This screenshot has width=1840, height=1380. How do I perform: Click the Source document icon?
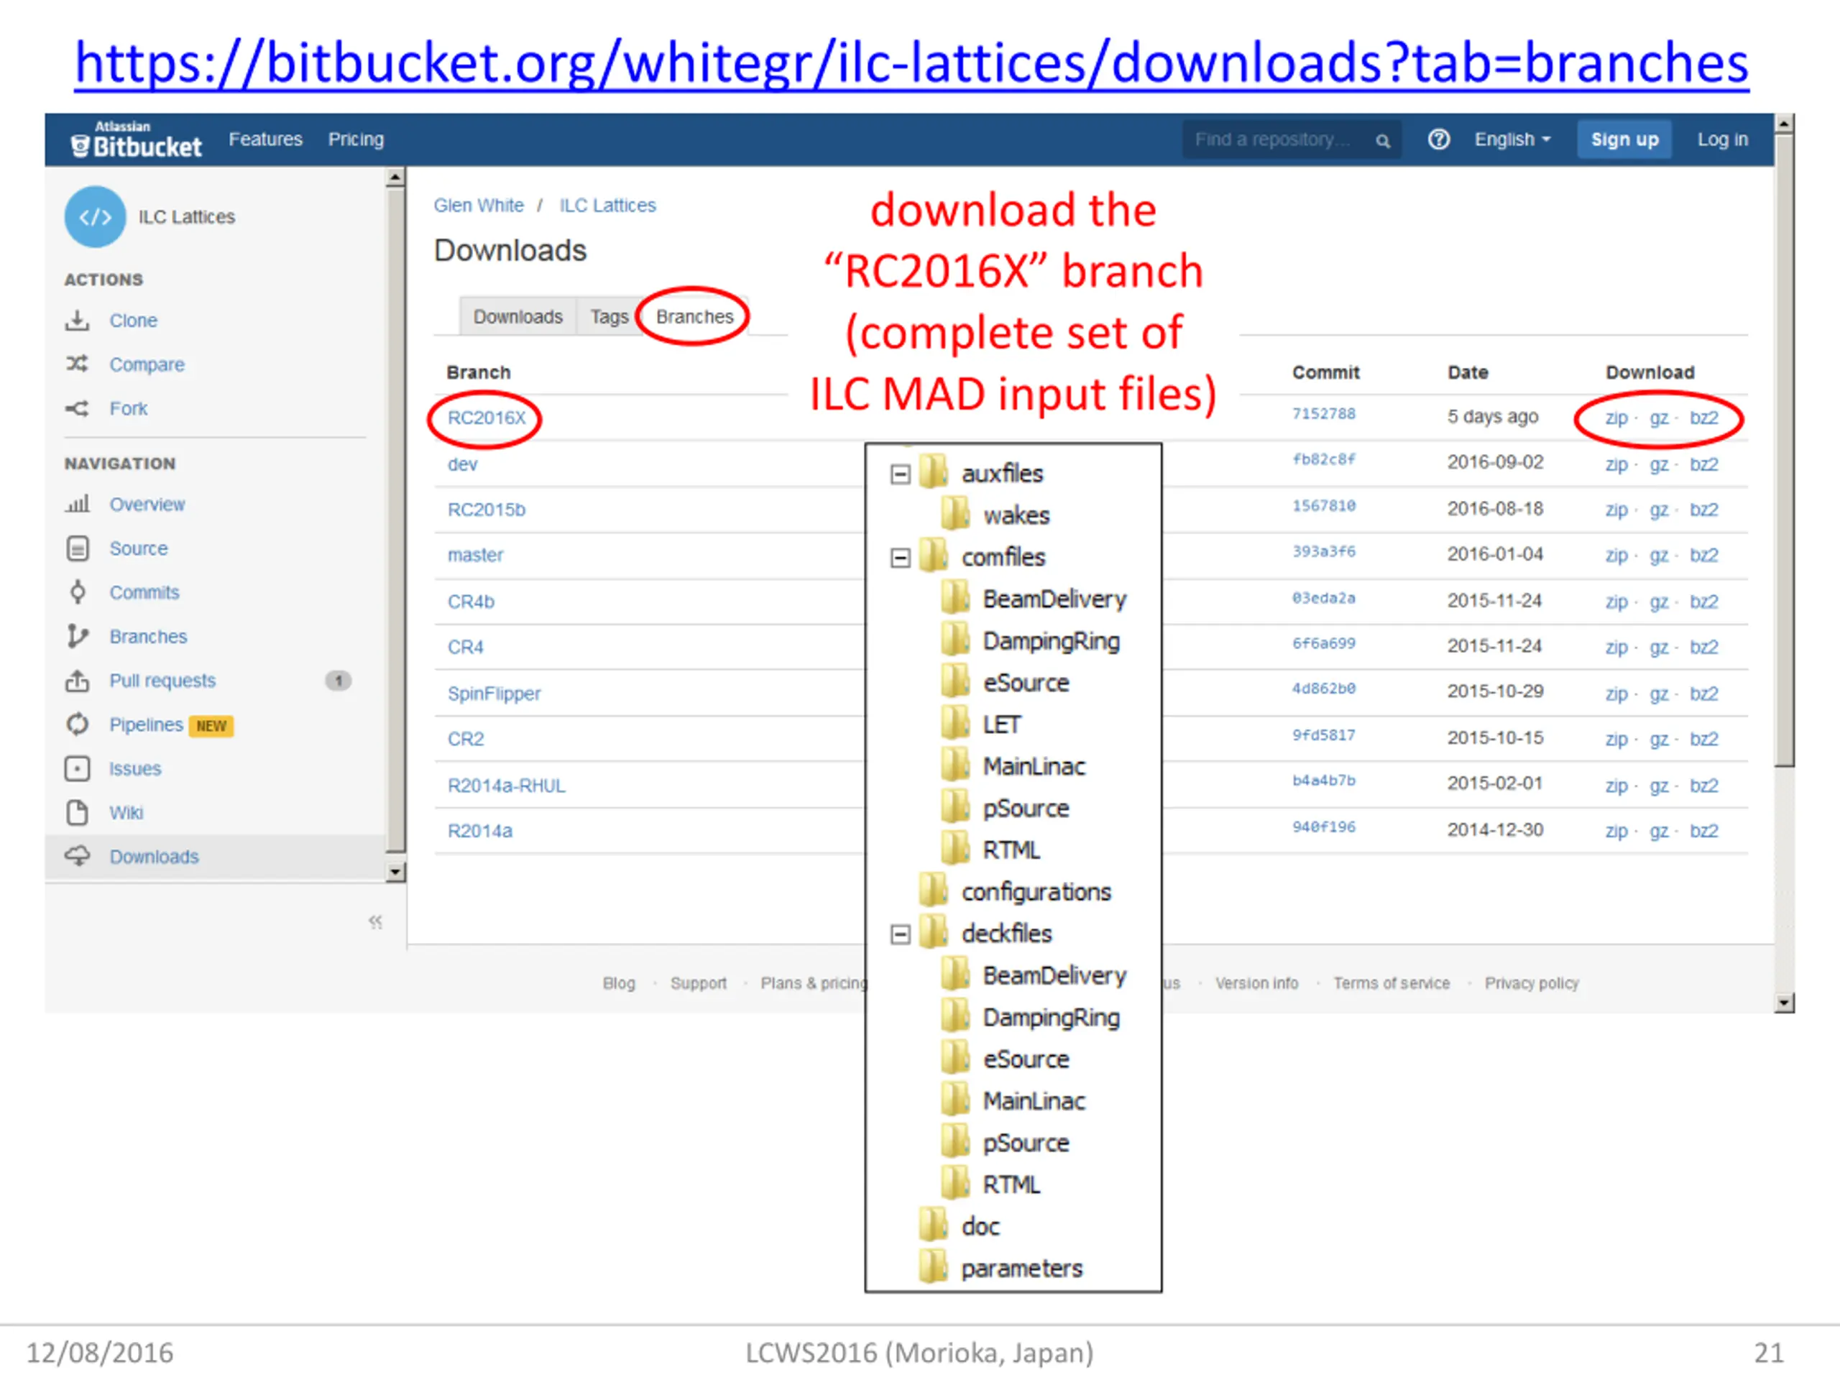click(78, 548)
